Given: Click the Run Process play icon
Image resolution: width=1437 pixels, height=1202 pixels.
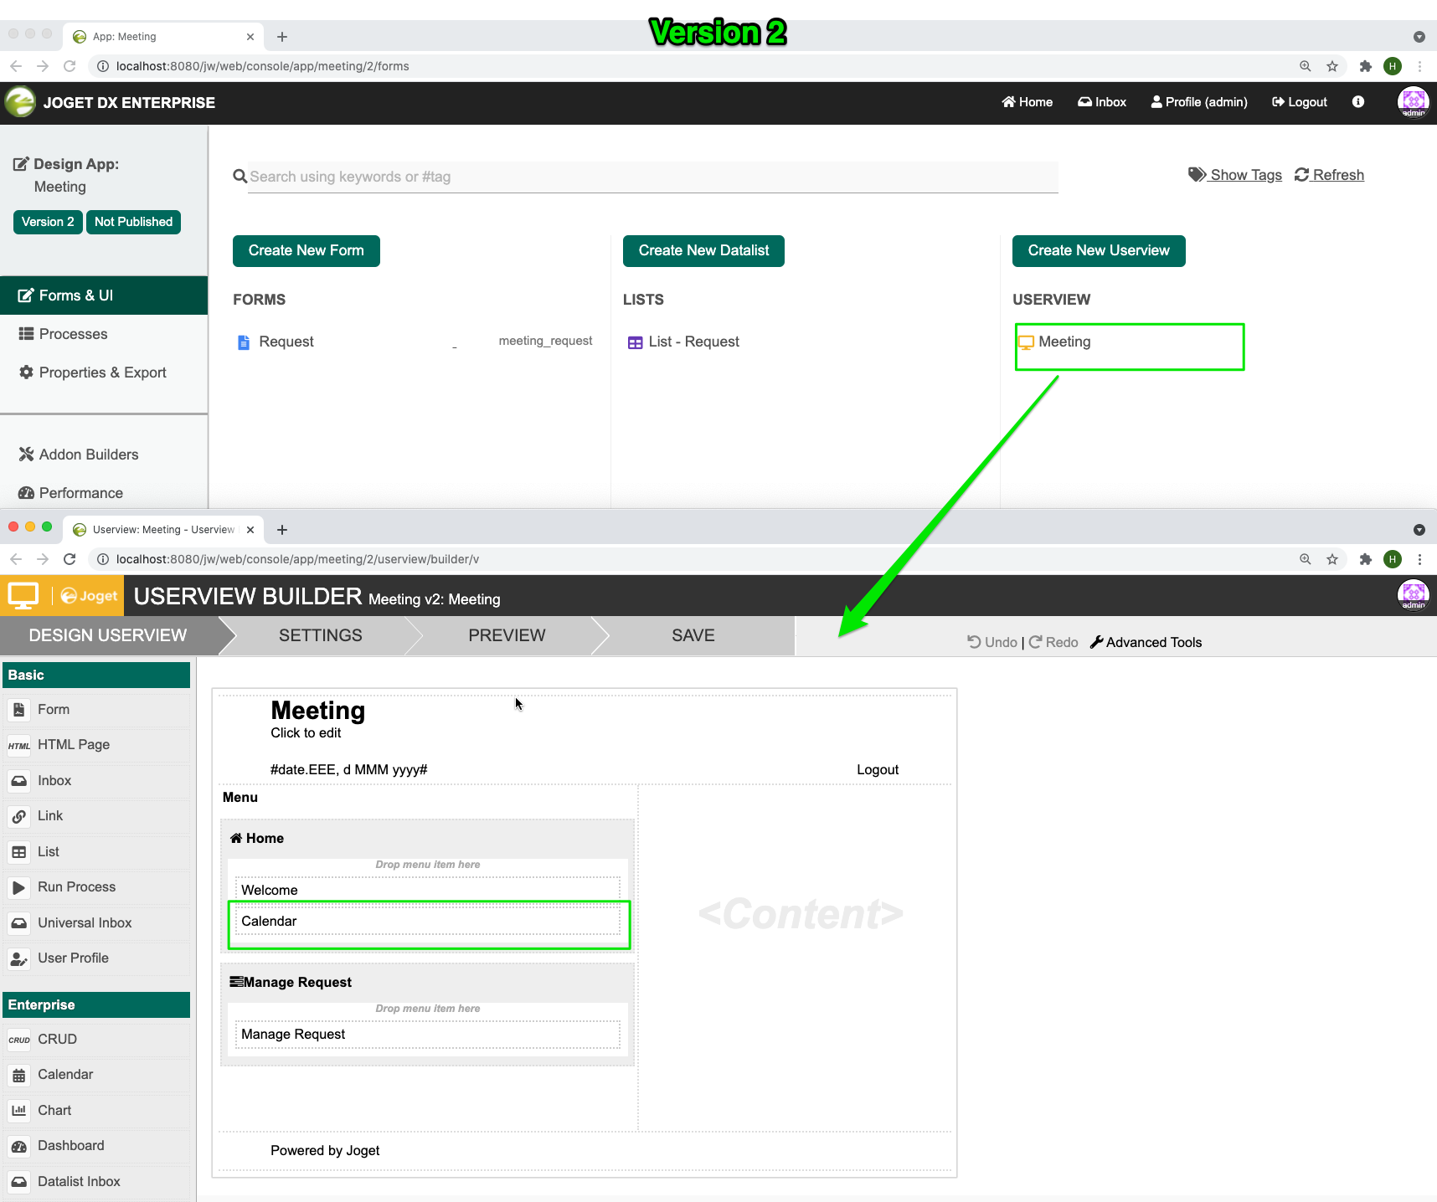Looking at the screenshot, I should 18,887.
